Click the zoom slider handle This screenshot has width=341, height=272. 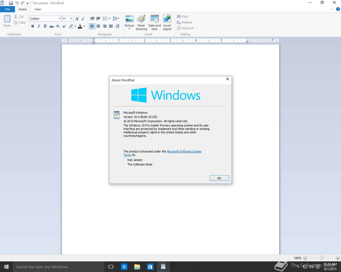[322, 258]
